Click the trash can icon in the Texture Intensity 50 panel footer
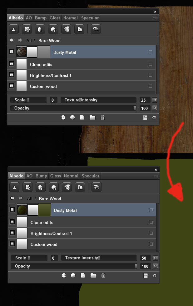Image resolution: width=193 pixels, height=306 pixels. coord(103,275)
